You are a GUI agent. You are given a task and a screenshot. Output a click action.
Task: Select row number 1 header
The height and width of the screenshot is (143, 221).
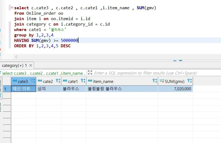pyautogui.click(x=7, y=89)
